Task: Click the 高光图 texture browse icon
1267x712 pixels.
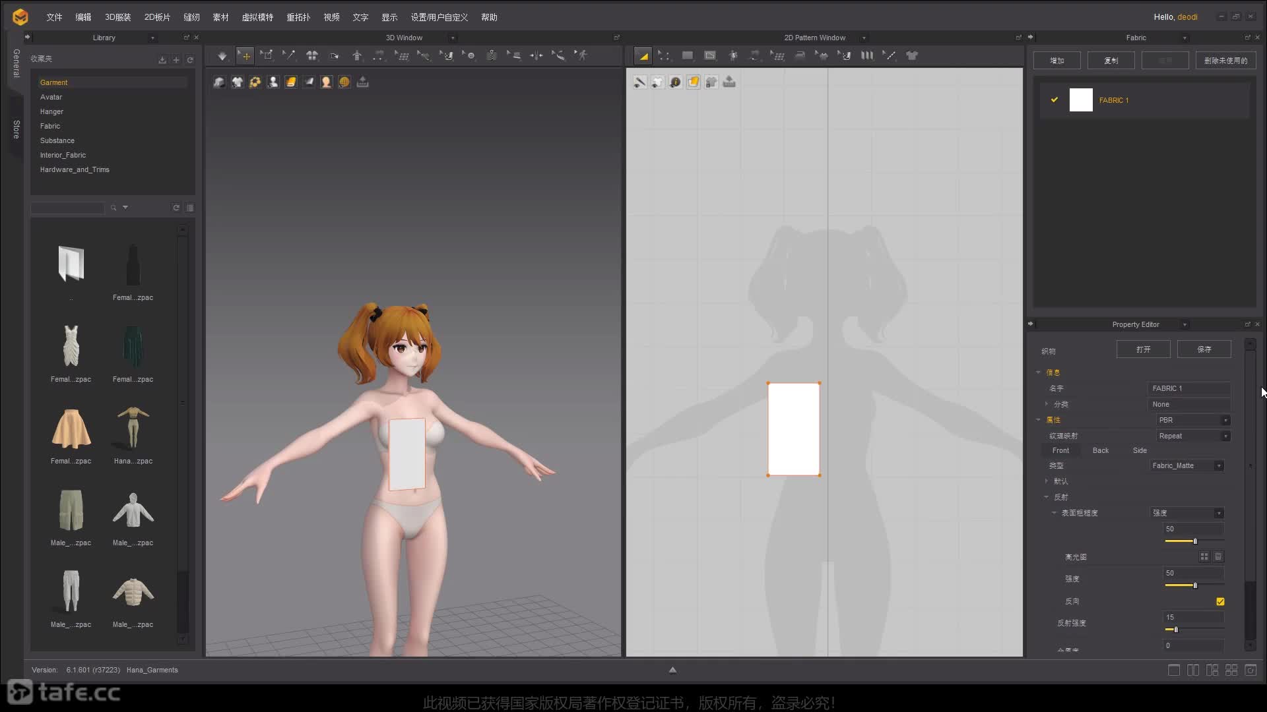Action: click(x=1204, y=557)
